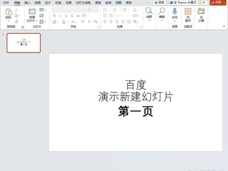Align text to the left
Viewport: 228px width, 171px height.
105,22
